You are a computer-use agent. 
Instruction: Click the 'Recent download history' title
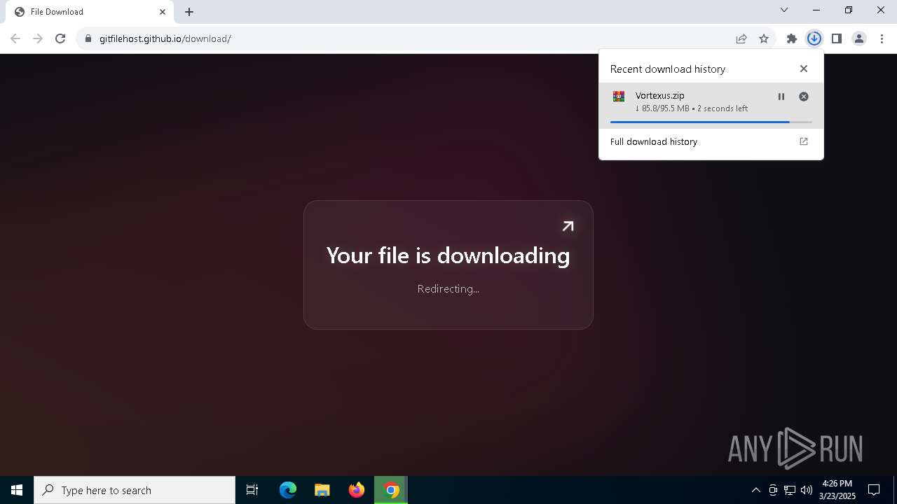pos(668,69)
